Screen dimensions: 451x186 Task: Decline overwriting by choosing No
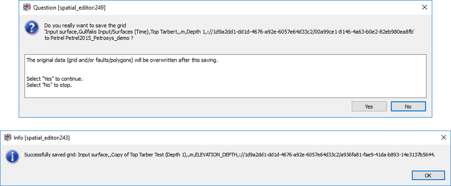(x=408, y=106)
